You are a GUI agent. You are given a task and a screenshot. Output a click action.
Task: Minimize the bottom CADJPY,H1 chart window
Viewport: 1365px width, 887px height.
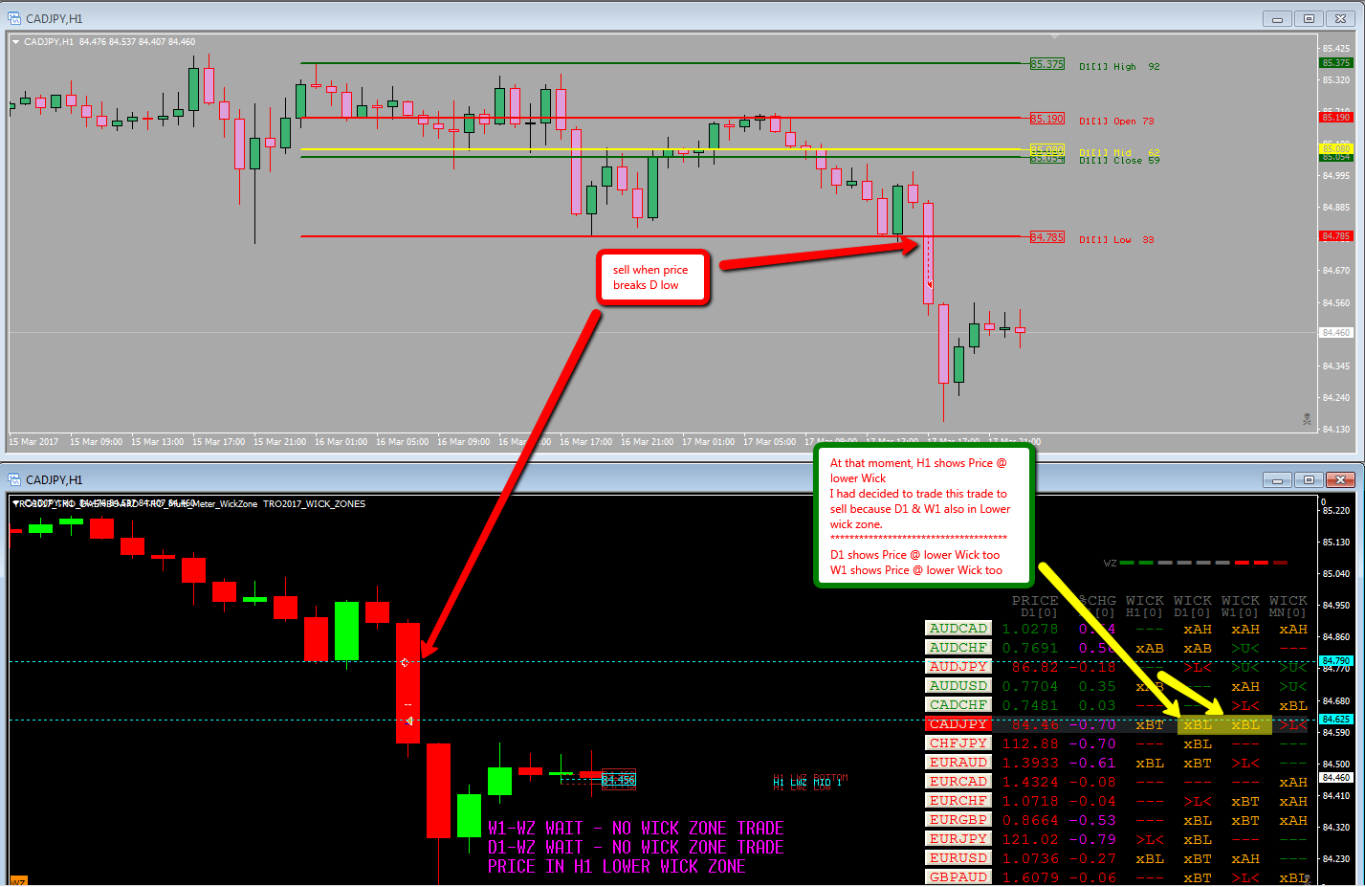point(1277,479)
